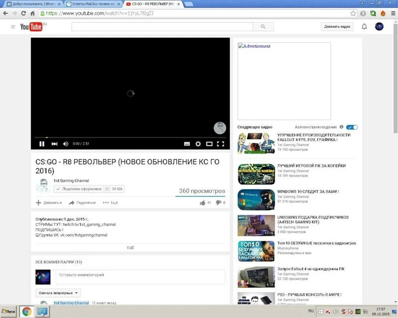Skip to the next video
Image resolution: width=398 pixels, height=318 pixels.
coord(54,144)
